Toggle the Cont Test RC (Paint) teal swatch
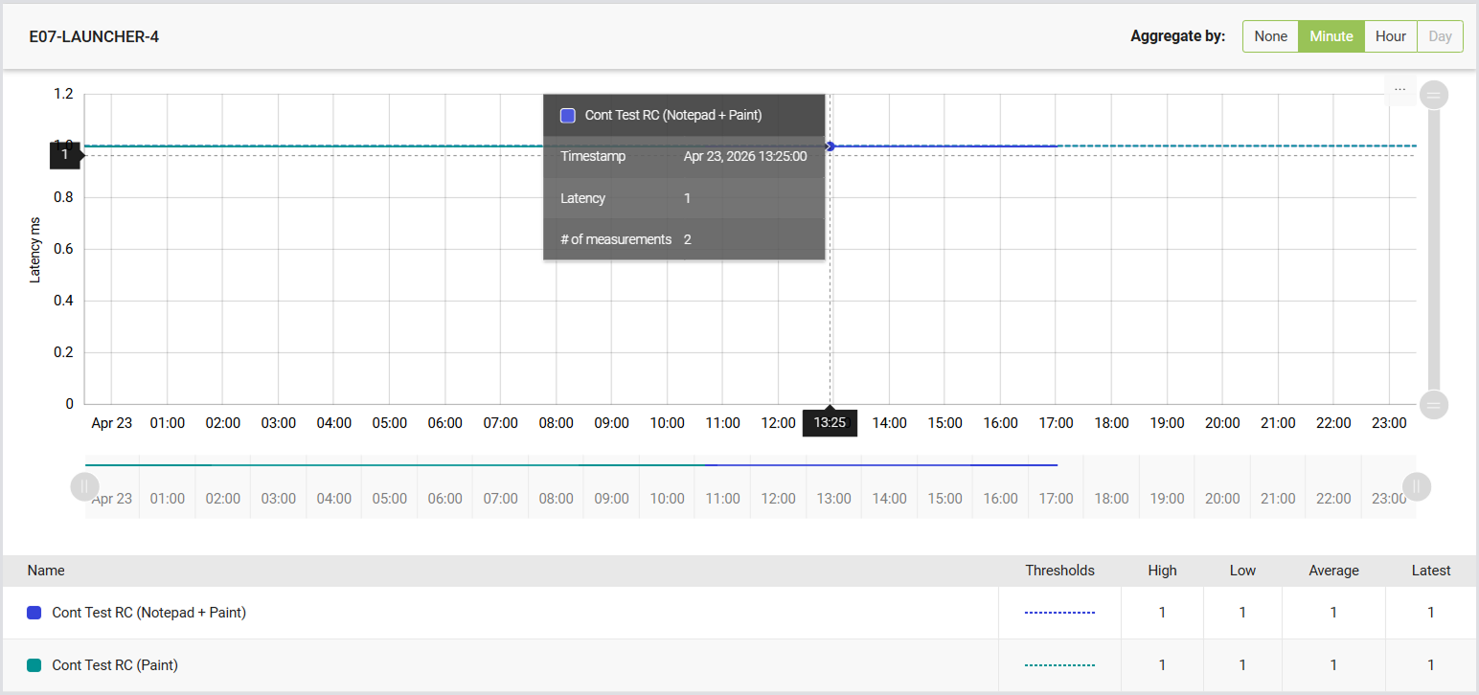This screenshot has width=1479, height=695. point(34,665)
